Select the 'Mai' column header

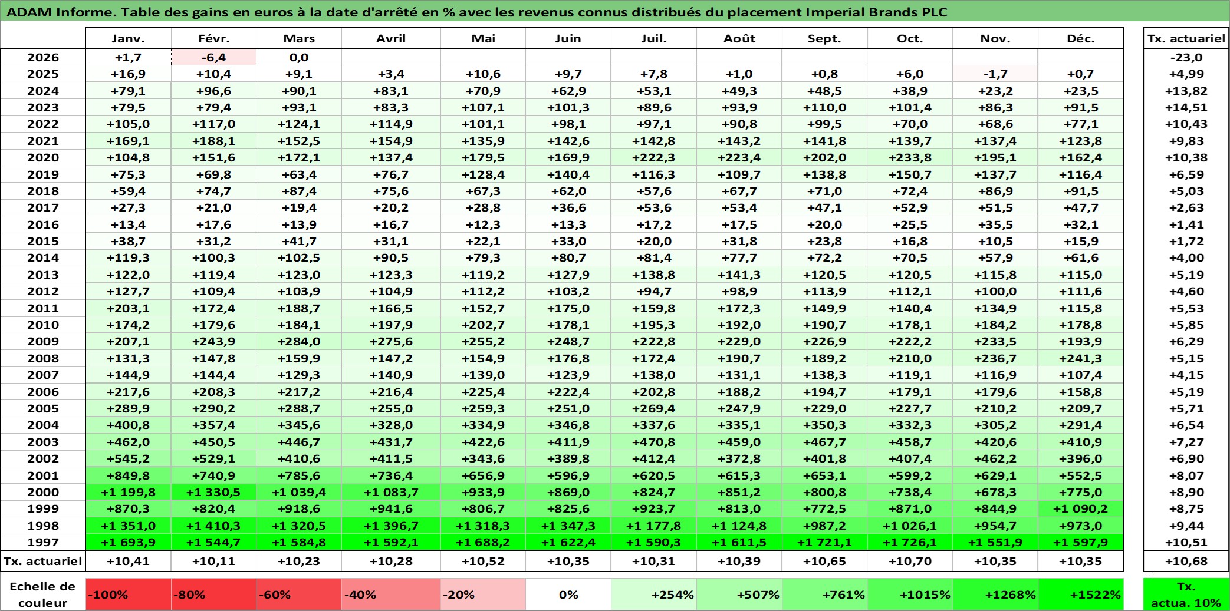[x=483, y=38]
